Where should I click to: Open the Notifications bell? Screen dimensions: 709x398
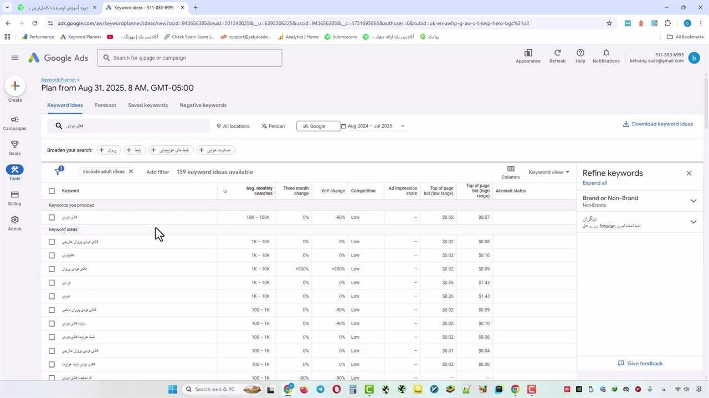point(606,54)
